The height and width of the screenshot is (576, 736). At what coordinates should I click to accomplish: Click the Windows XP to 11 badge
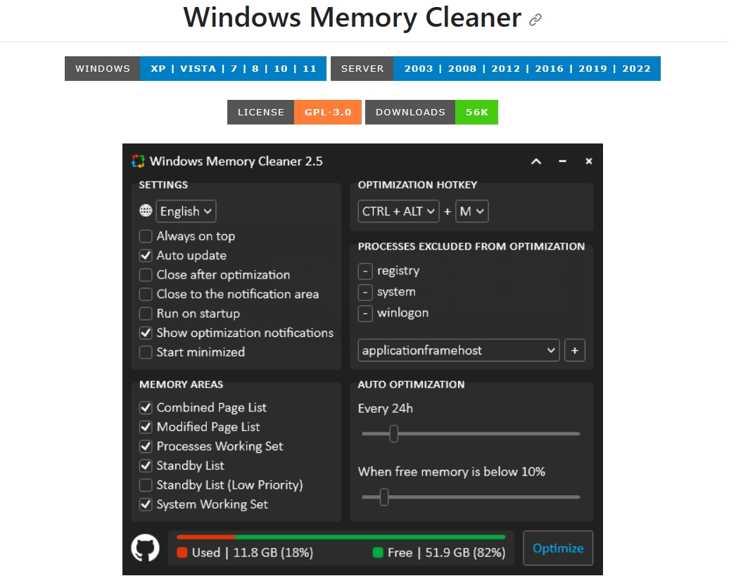196,68
